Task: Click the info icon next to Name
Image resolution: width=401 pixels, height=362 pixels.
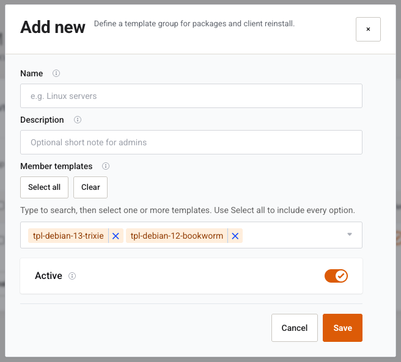Action: pyautogui.click(x=56, y=73)
